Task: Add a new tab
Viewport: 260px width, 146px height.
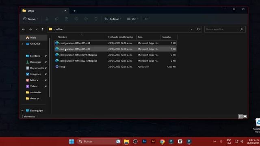Action: click(x=75, y=11)
